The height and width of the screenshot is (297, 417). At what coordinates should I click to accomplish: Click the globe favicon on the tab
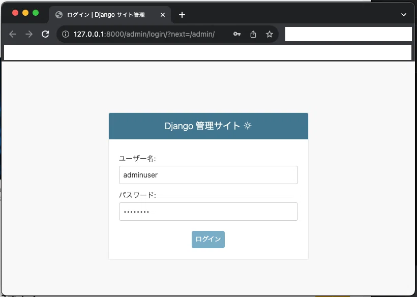pyautogui.click(x=59, y=15)
